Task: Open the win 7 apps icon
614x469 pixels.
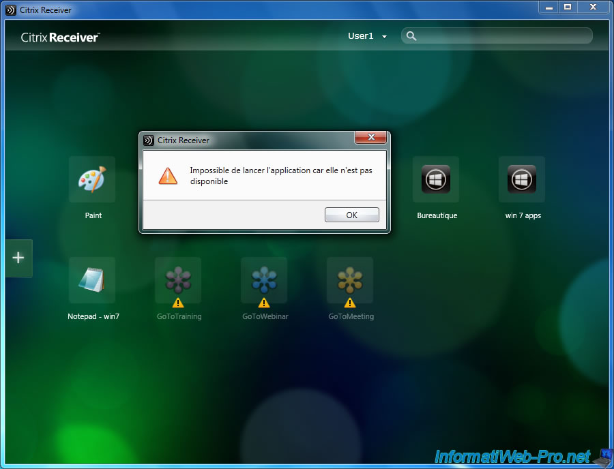Action: click(522, 179)
